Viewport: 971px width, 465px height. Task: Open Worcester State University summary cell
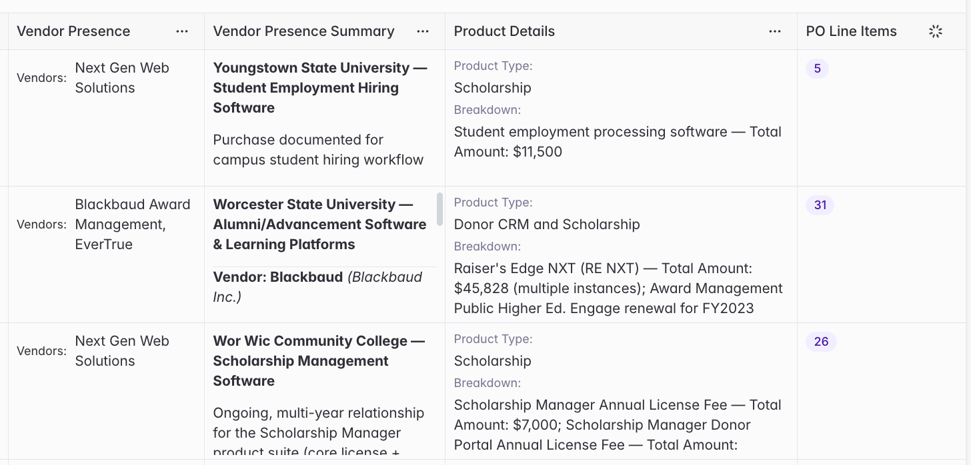pyautogui.click(x=325, y=254)
